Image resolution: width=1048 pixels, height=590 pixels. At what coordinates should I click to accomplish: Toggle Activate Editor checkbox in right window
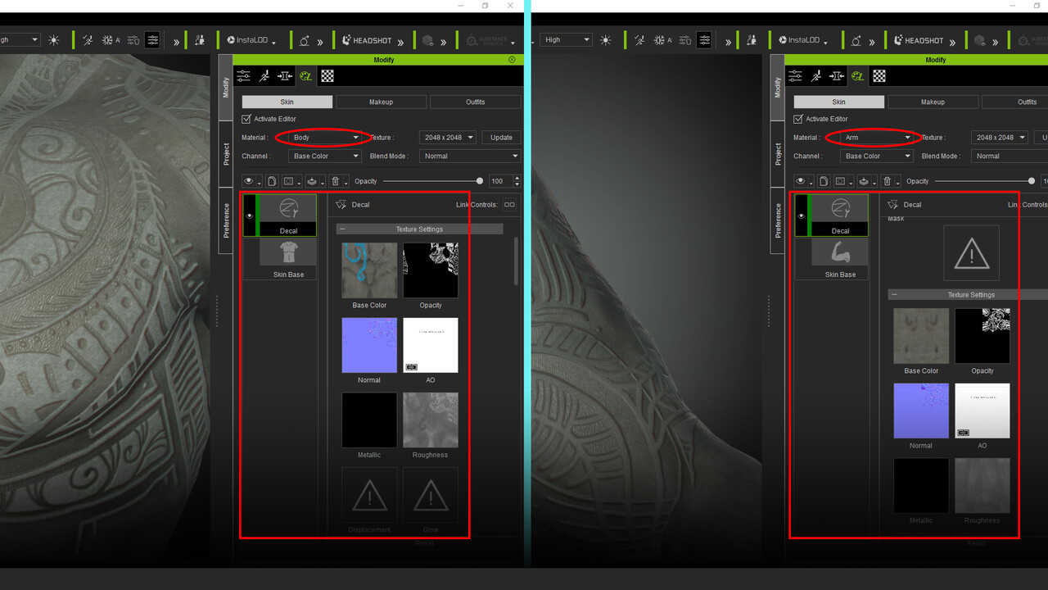798,119
